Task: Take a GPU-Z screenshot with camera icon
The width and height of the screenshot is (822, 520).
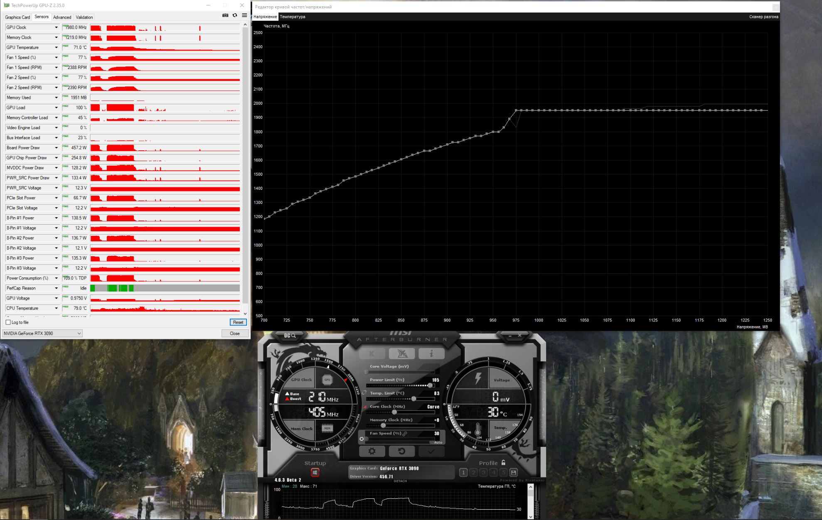Action: (225, 15)
